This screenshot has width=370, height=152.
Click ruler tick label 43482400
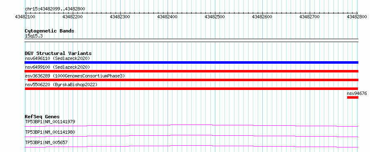click(x=168, y=17)
